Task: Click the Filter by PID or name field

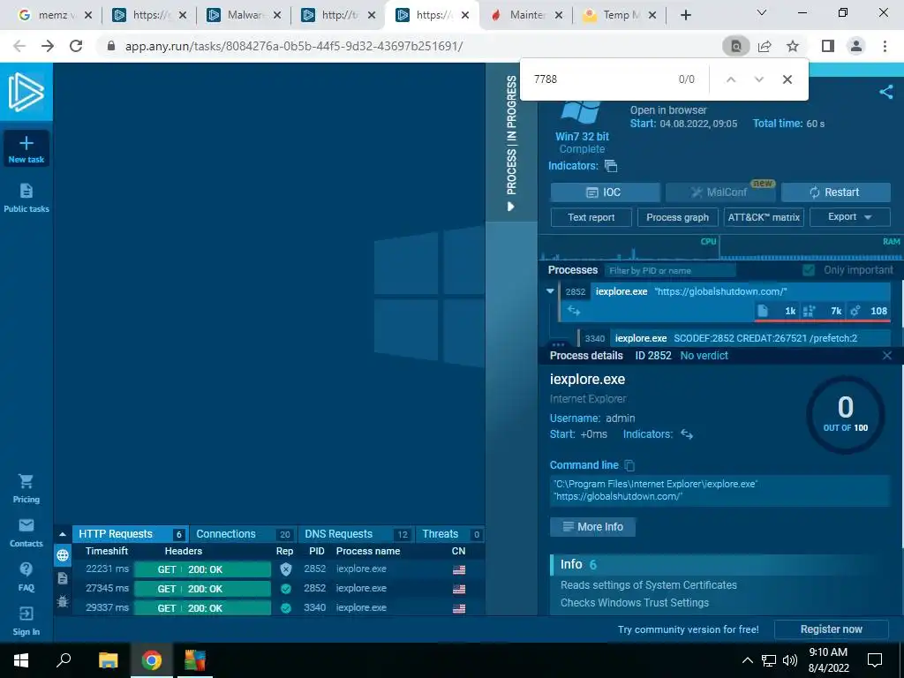Action: [669, 270]
